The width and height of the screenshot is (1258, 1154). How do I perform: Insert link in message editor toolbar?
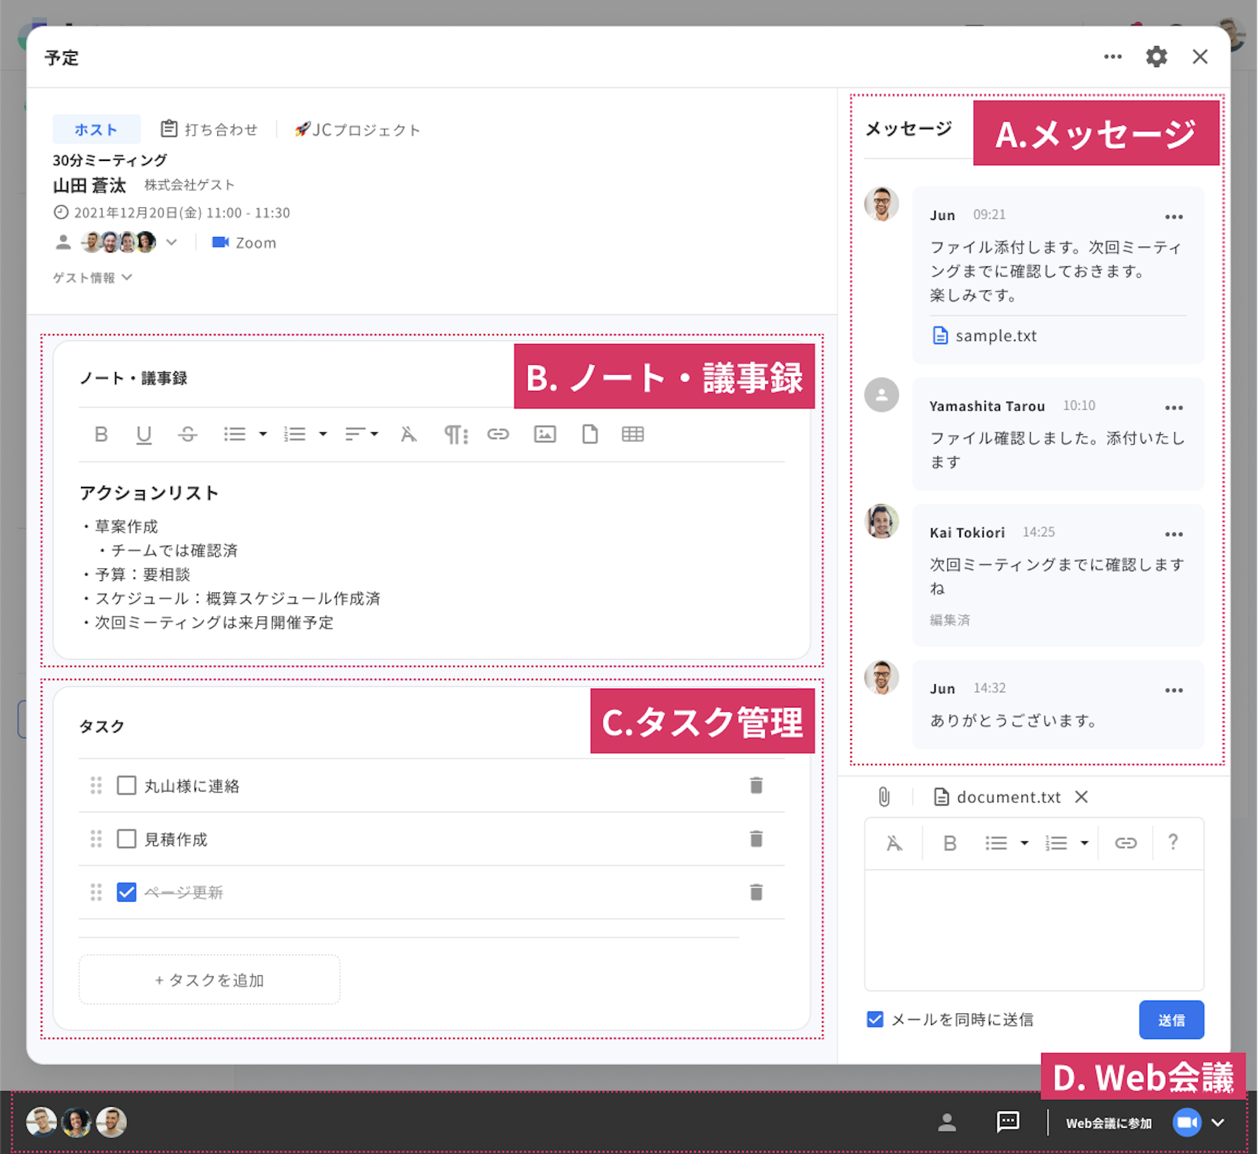click(x=1125, y=843)
